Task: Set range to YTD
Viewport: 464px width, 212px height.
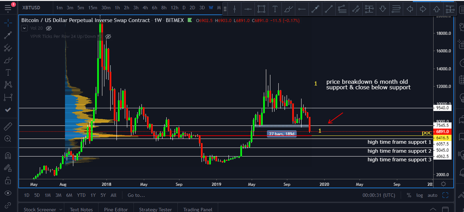Action: (x=81, y=195)
